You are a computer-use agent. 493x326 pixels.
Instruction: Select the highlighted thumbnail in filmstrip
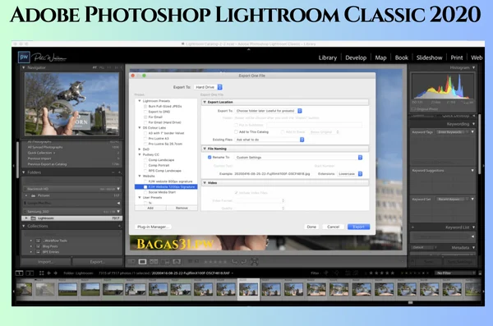pyautogui.click(x=248, y=289)
